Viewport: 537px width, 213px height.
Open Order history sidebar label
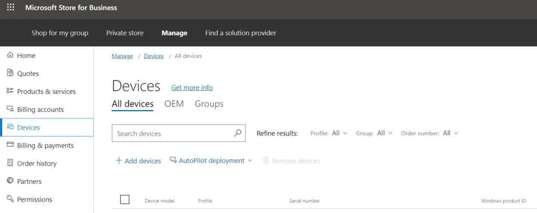pos(37,163)
